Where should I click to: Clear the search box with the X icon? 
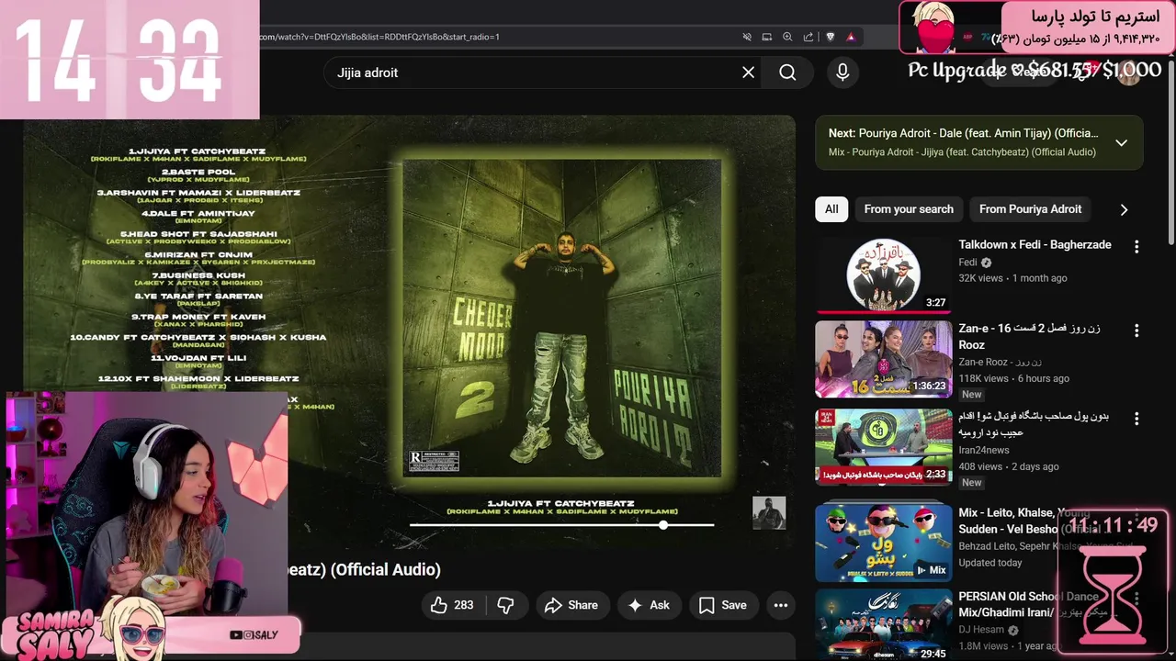pos(748,73)
